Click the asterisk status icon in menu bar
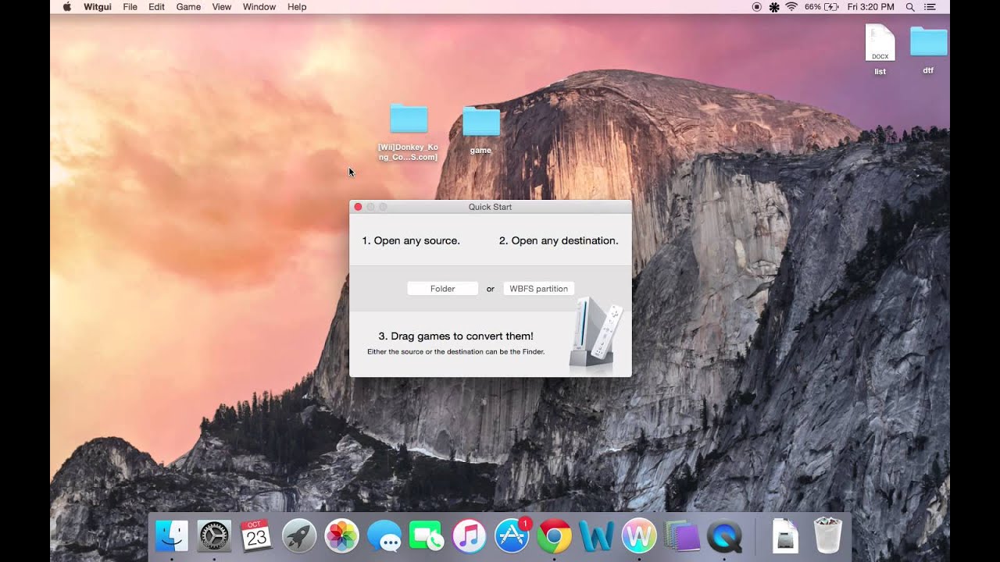The height and width of the screenshot is (562, 1000). click(x=774, y=7)
